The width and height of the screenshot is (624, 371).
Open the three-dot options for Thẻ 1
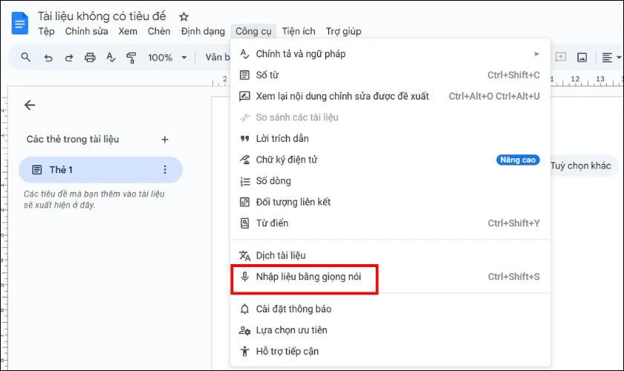[165, 170]
